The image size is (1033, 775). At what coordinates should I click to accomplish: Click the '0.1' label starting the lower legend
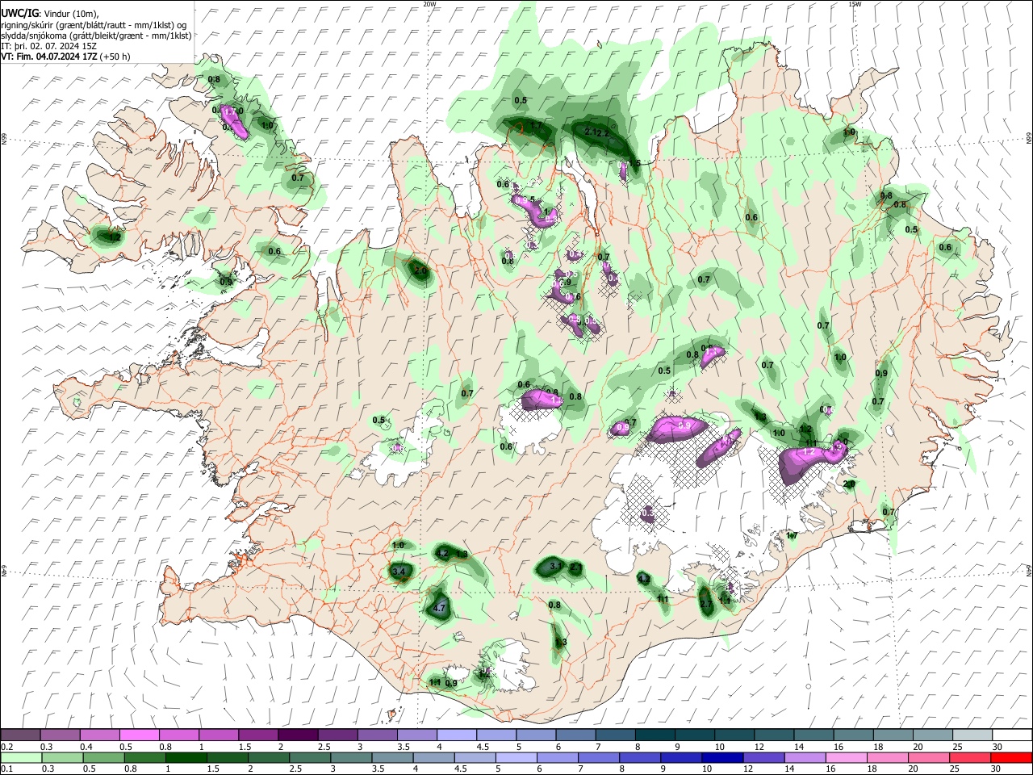[x=6, y=769]
